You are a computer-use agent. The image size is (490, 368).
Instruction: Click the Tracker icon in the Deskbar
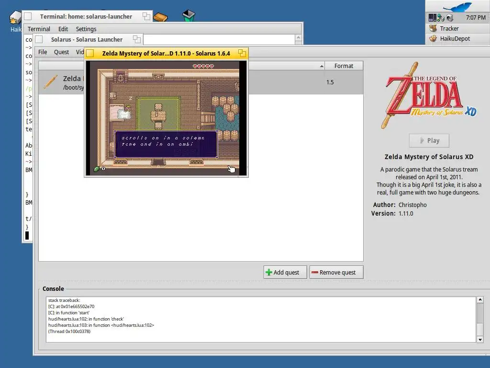(x=433, y=28)
